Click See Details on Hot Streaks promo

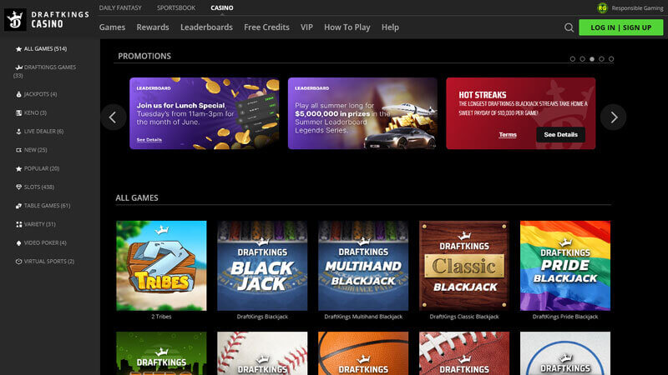pyautogui.click(x=560, y=135)
